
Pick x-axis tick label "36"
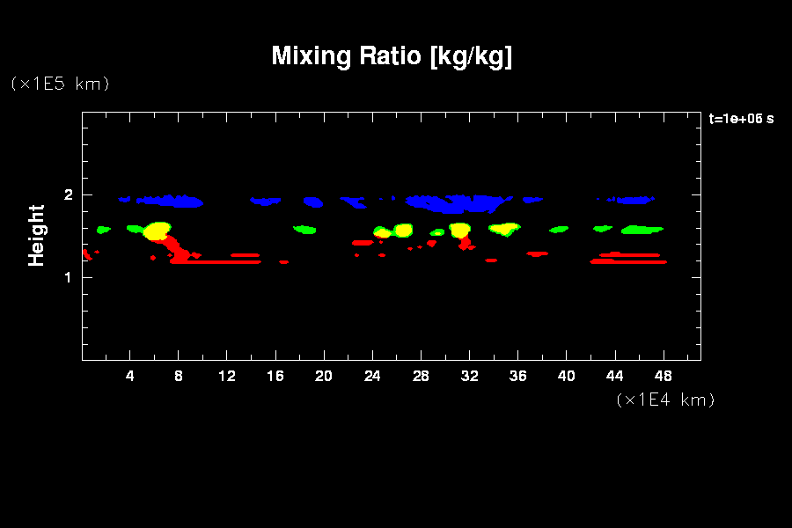pos(517,376)
